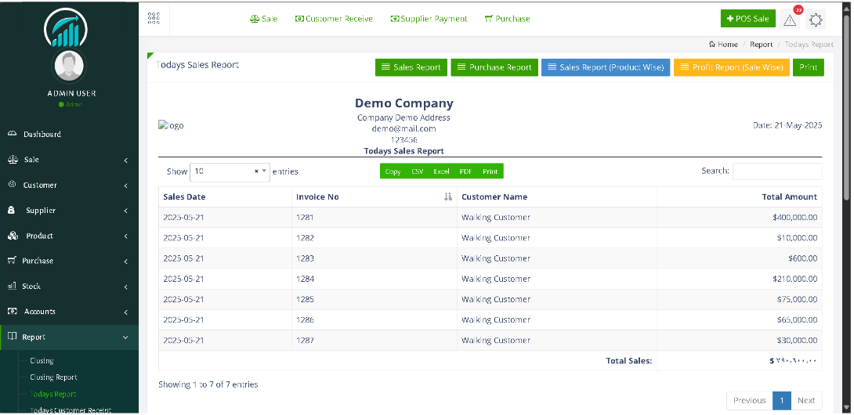The image size is (854, 415).
Task: Focus the table Search input field
Action: coord(777,171)
